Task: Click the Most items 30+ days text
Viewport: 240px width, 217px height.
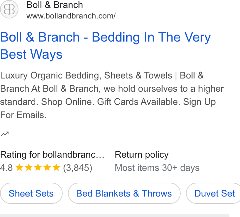Action: pyautogui.click(x=157, y=168)
